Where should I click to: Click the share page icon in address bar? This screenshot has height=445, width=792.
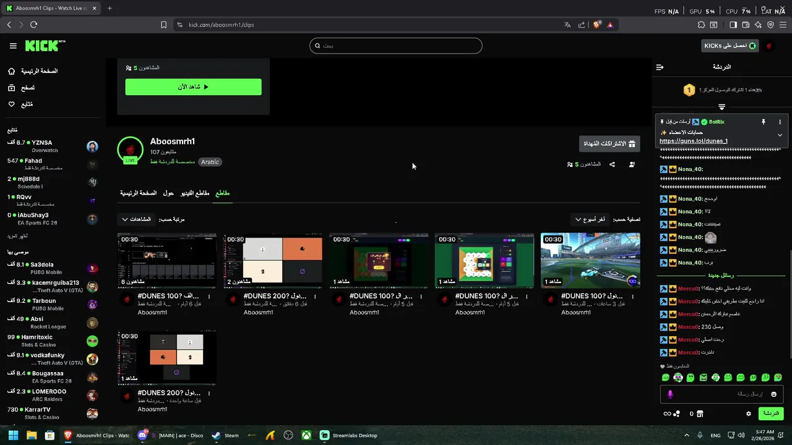[x=582, y=25]
